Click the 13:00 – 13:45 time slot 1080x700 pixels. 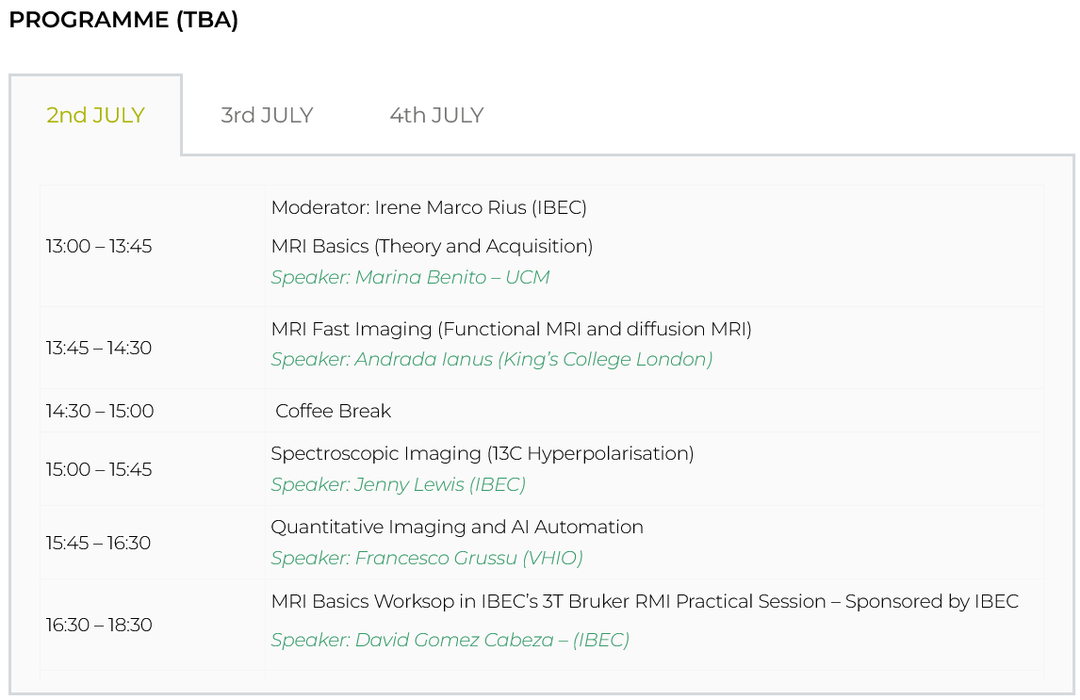tap(99, 247)
